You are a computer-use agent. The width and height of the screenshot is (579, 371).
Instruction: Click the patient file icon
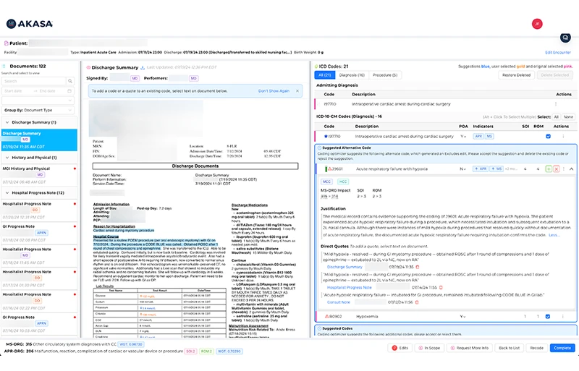coord(6,43)
